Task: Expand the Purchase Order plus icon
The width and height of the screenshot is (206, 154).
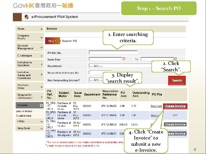Action: coord(41,87)
